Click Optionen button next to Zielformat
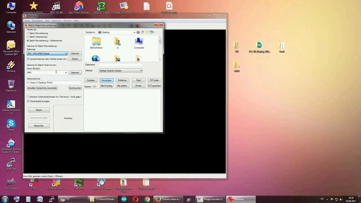The width and height of the screenshot is (361, 203). (75, 54)
